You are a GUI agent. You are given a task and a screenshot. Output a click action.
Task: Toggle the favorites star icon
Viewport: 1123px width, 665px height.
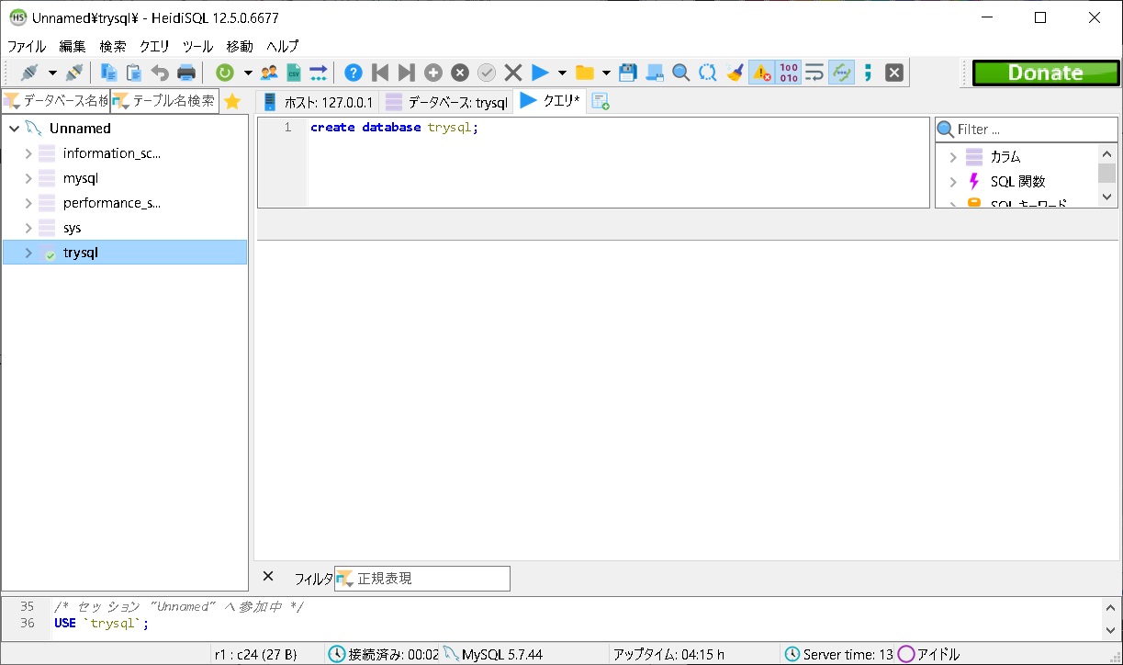232,102
